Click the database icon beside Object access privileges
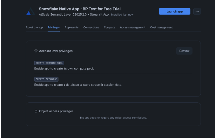 tap(36, 111)
